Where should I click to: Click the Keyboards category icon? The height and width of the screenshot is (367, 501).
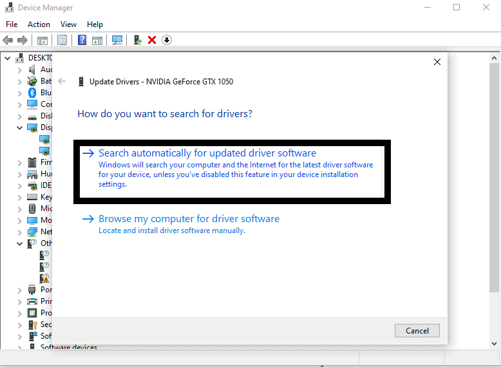32,197
